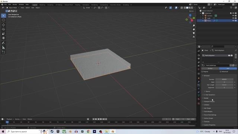Viewport: 238px width, 134px height.
Task: Open the Modifier wrench properties tab
Action: [x=199, y=82]
